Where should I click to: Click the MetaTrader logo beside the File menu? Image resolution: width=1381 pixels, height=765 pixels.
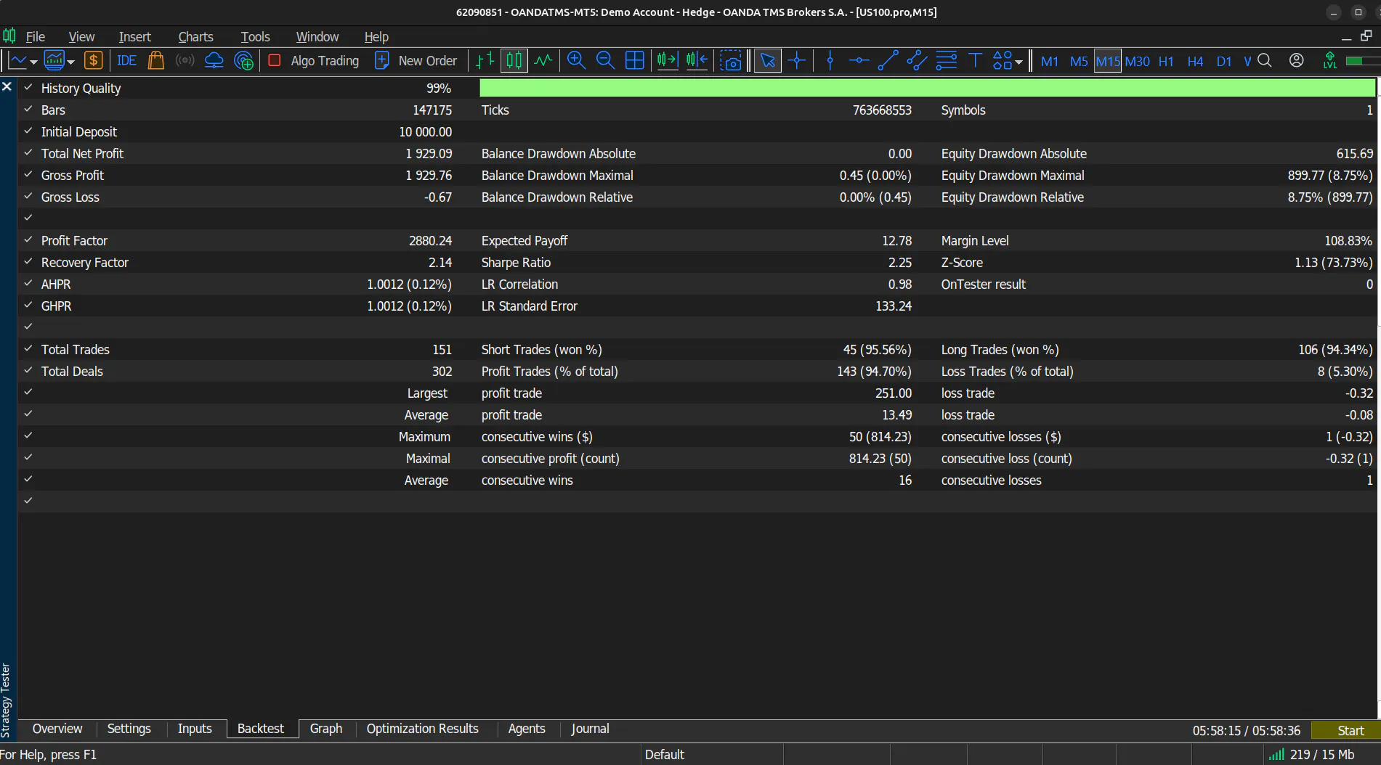coord(9,36)
